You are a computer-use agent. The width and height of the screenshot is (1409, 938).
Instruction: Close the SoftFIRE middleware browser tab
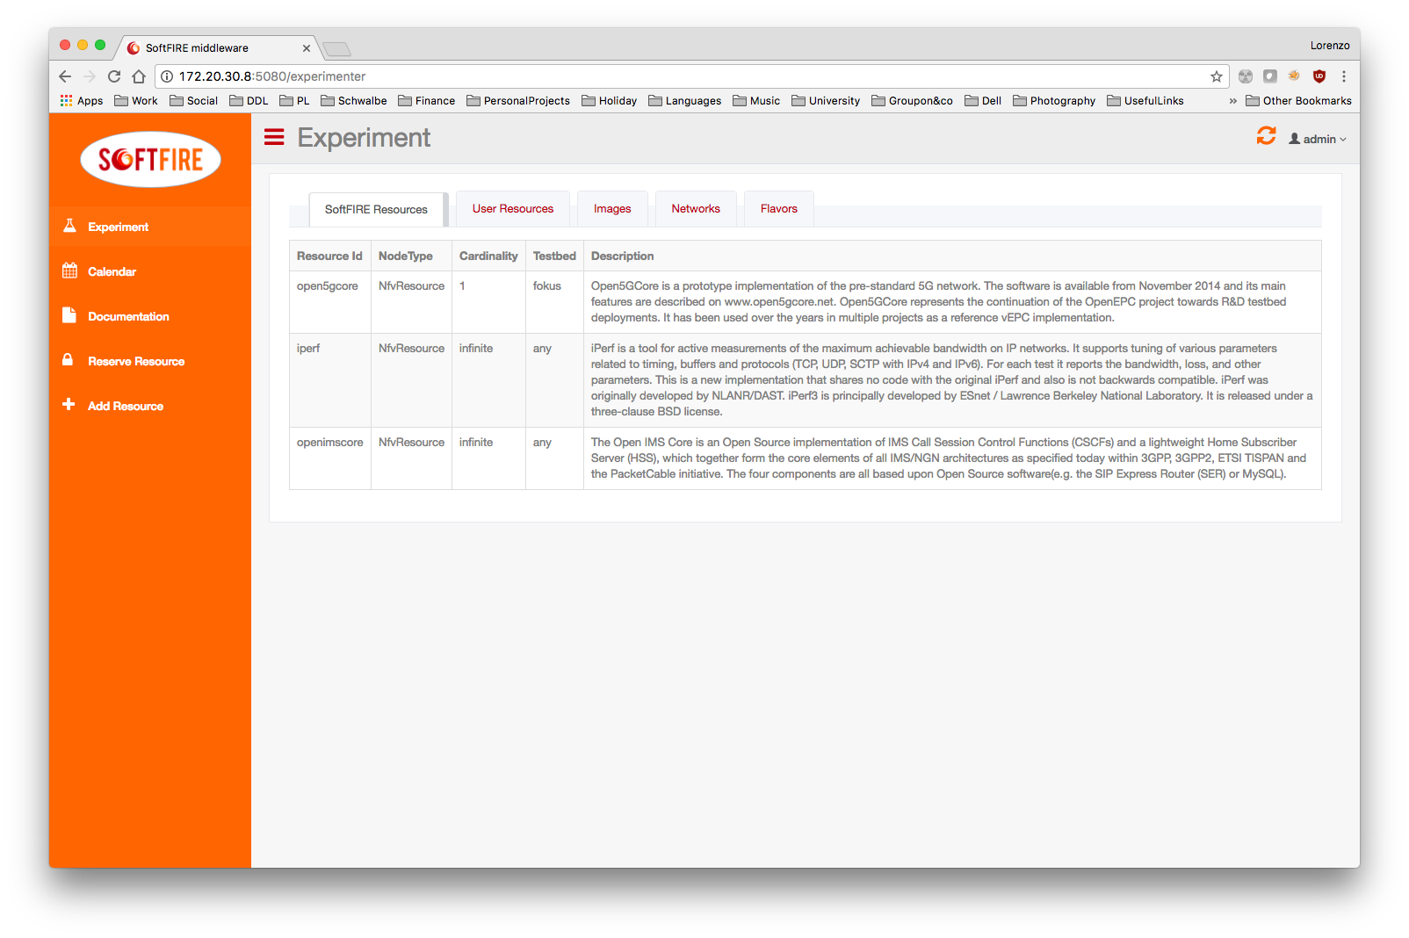(x=307, y=48)
